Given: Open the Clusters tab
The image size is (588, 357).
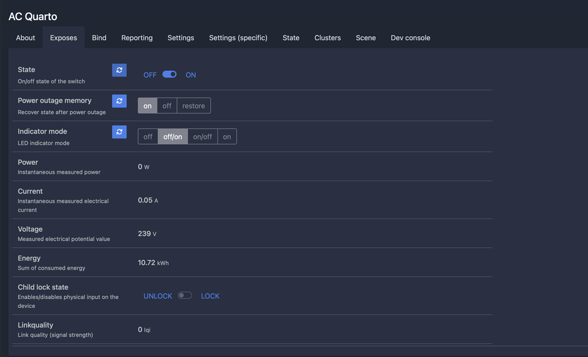Looking at the screenshot, I should 327,37.
